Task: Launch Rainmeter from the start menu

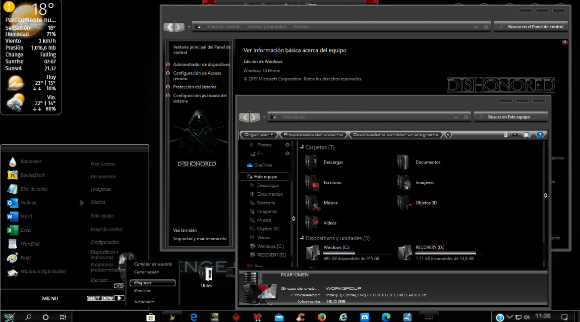Action: click(x=24, y=161)
